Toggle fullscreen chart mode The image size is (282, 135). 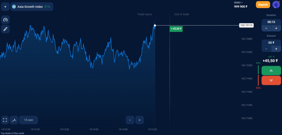tap(5, 120)
